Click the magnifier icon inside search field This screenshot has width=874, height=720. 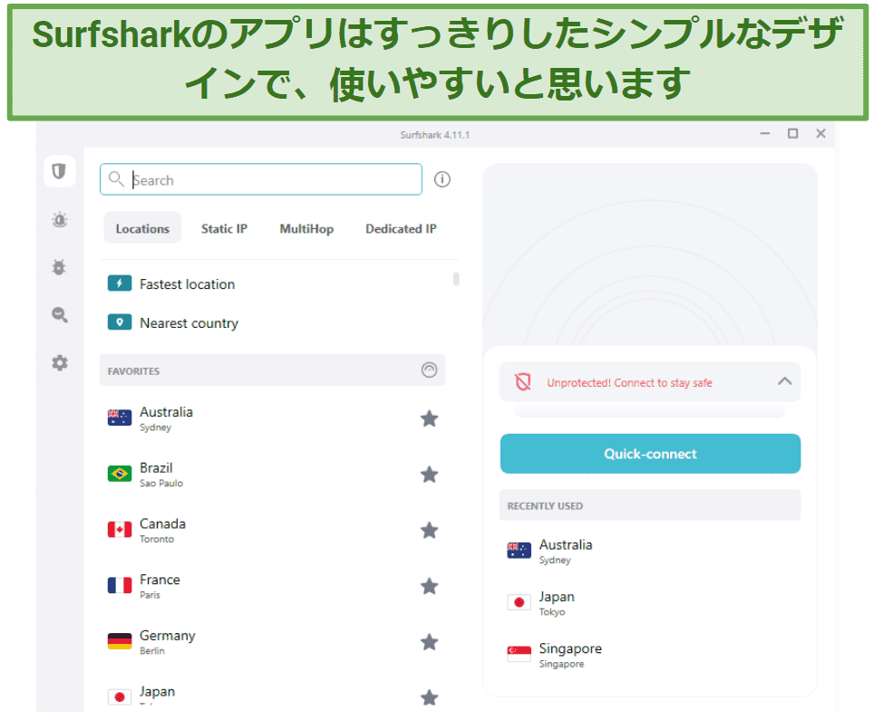click(116, 178)
